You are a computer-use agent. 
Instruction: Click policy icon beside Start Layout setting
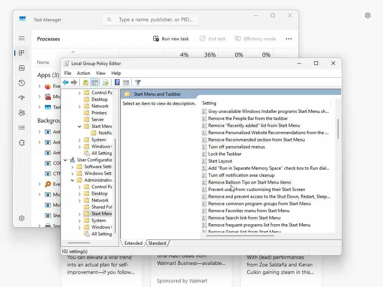(205, 161)
